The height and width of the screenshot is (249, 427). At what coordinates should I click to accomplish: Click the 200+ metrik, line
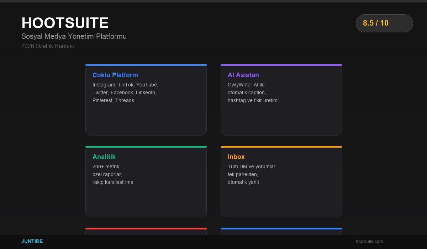tap(106, 166)
